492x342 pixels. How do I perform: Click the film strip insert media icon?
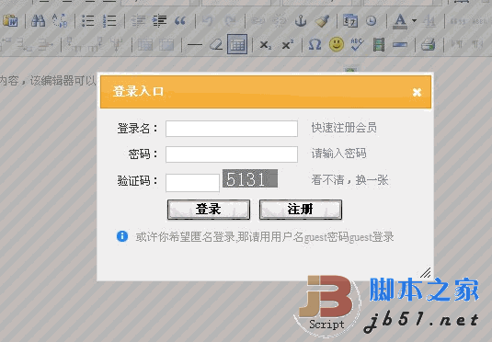[x=379, y=44]
